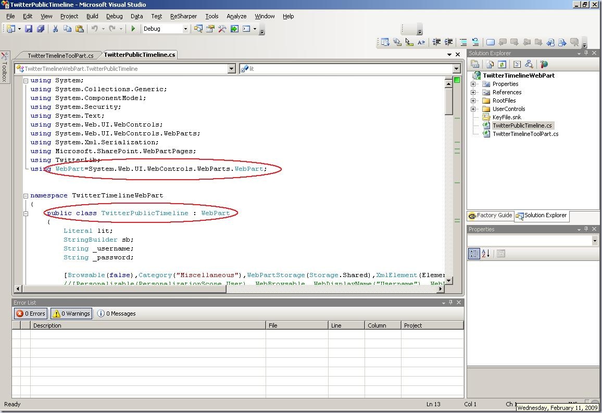Uncomment the selected lines
This screenshot has height=413, width=602.
475,42
